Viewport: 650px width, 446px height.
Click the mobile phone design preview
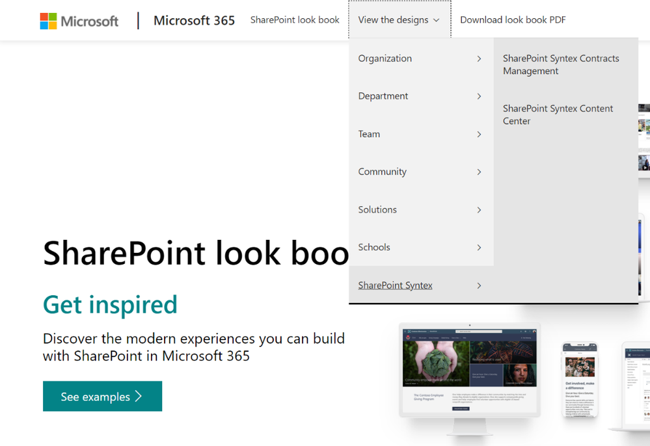pos(580,380)
